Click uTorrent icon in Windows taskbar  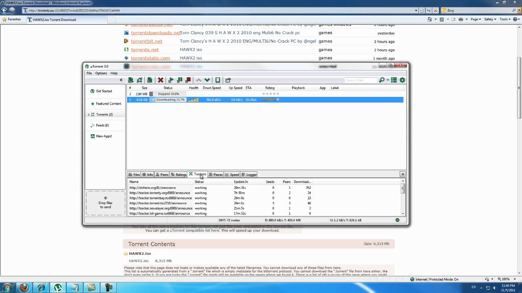coord(58,287)
